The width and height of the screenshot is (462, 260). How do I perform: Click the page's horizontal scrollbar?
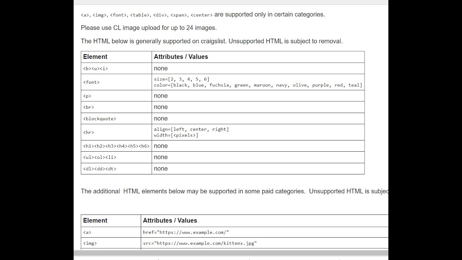pyautogui.click(x=231, y=253)
